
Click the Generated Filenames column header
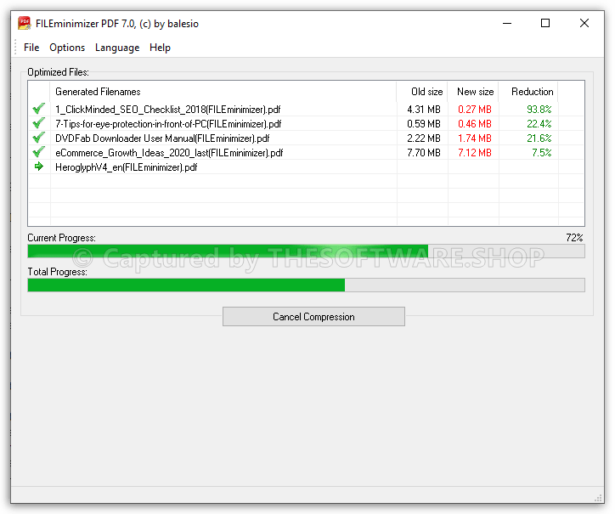223,92
